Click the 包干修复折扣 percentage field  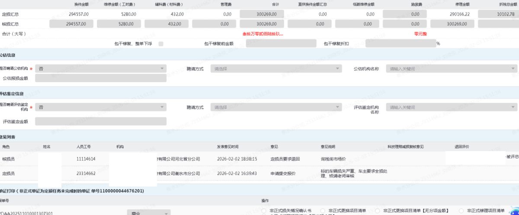pos(400,44)
